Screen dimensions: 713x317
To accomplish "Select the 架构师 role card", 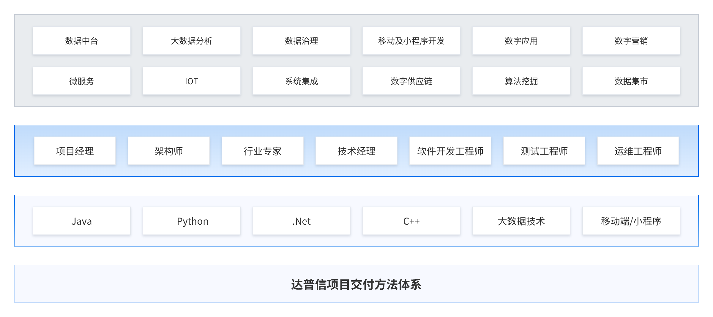I will (x=169, y=151).
